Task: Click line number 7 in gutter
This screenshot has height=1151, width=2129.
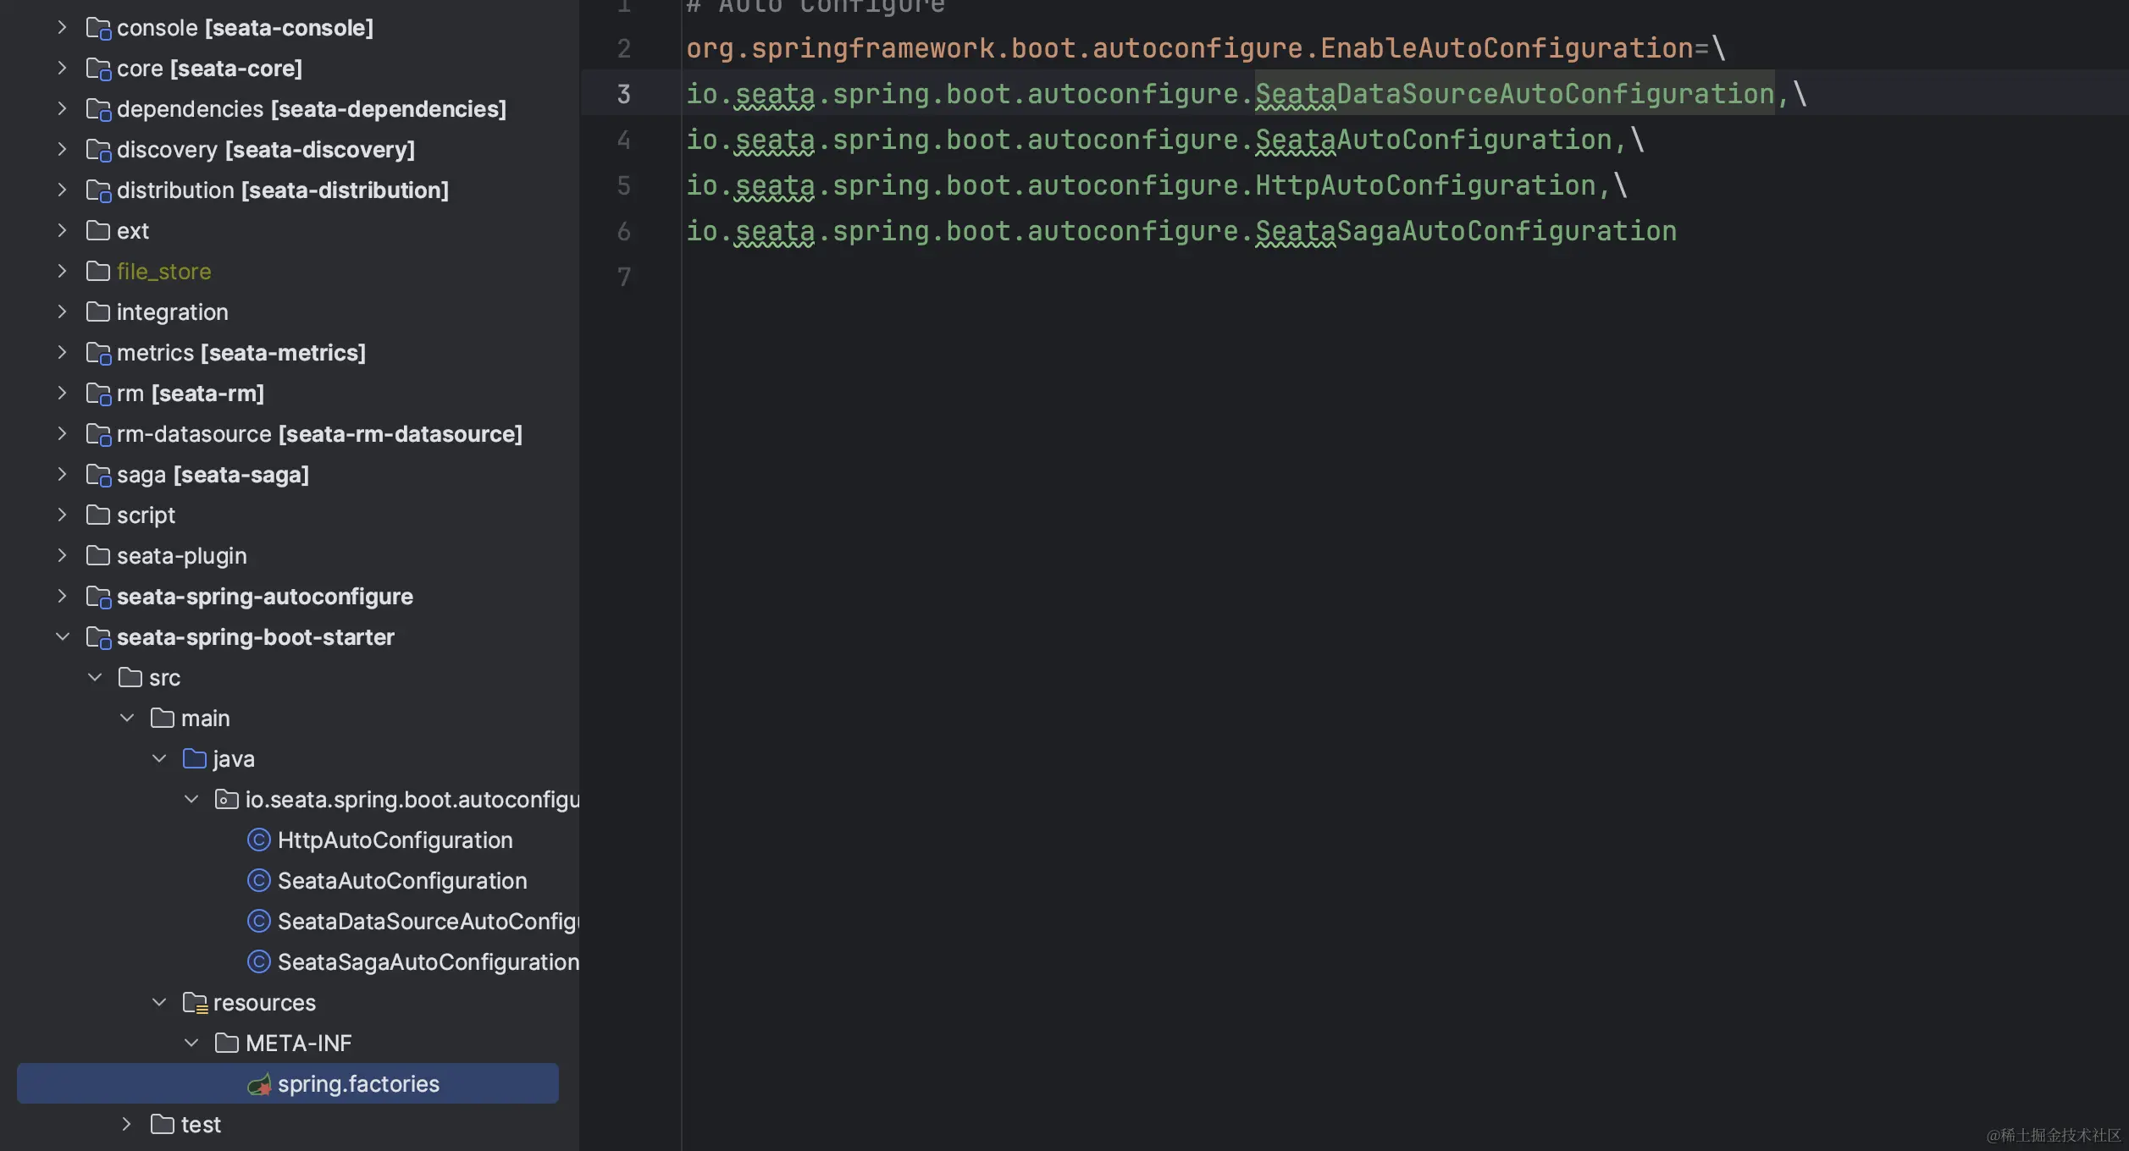Action: coord(623,277)
